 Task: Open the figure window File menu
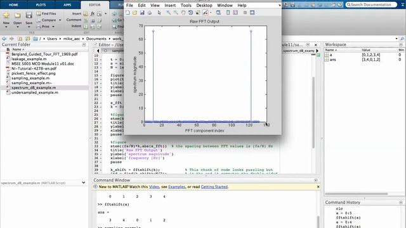(129, 5)
